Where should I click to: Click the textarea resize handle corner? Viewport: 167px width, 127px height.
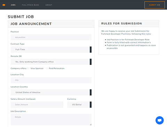click(x=90, y=125)
